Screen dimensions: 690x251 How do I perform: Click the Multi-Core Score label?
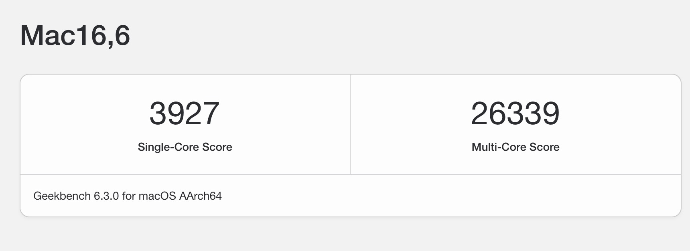(515, 147)
